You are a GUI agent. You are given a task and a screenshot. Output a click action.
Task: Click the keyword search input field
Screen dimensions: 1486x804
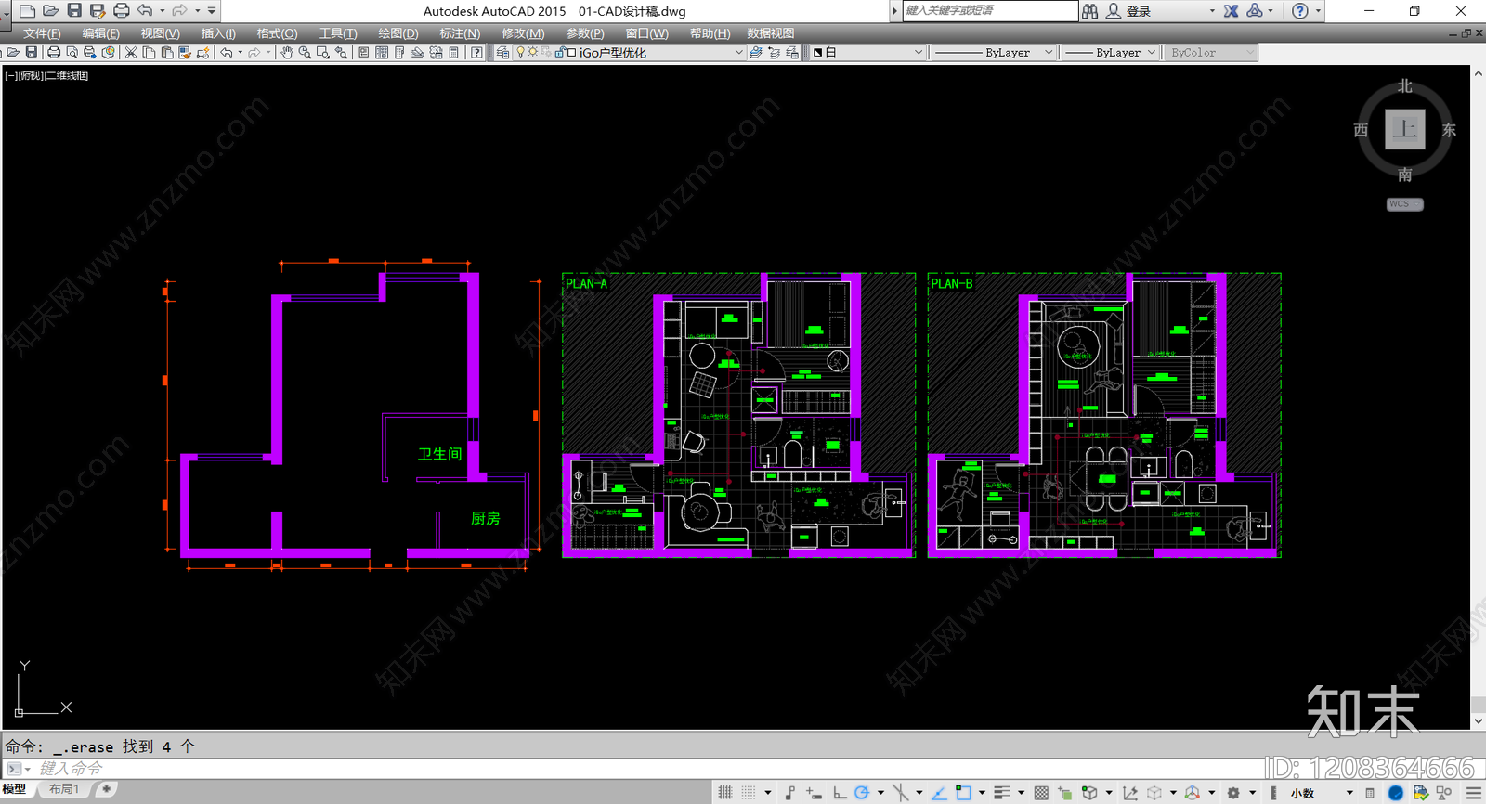(989, 10)
